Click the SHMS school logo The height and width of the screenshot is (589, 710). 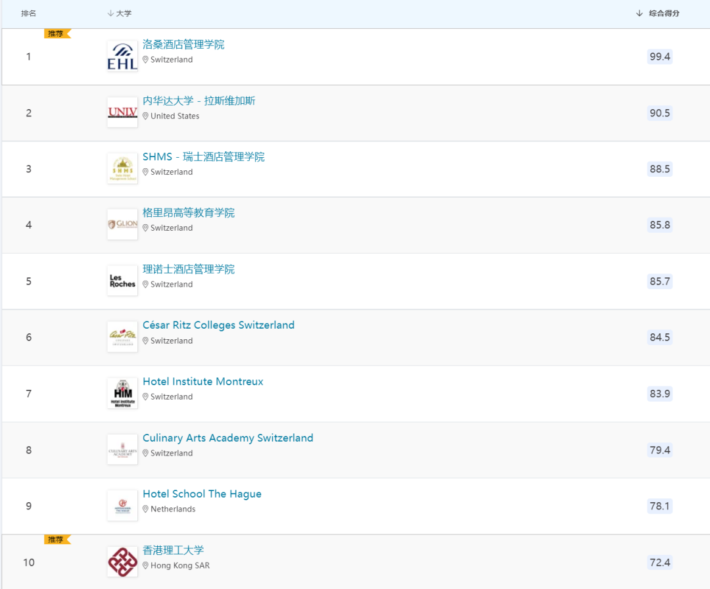122,169
